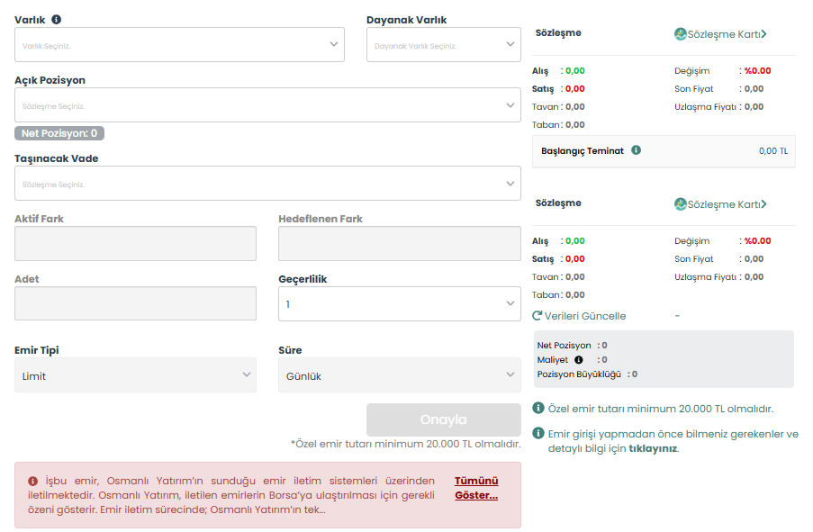
Task: Click the warning icon in the red notice
Action: tap(32, 481)
